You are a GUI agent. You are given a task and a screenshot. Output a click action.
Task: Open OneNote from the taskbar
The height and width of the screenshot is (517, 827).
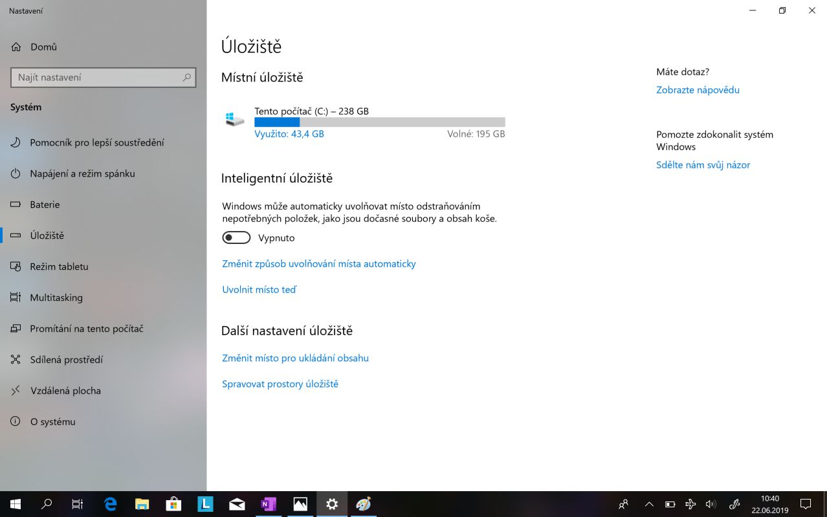coord(269,504)
